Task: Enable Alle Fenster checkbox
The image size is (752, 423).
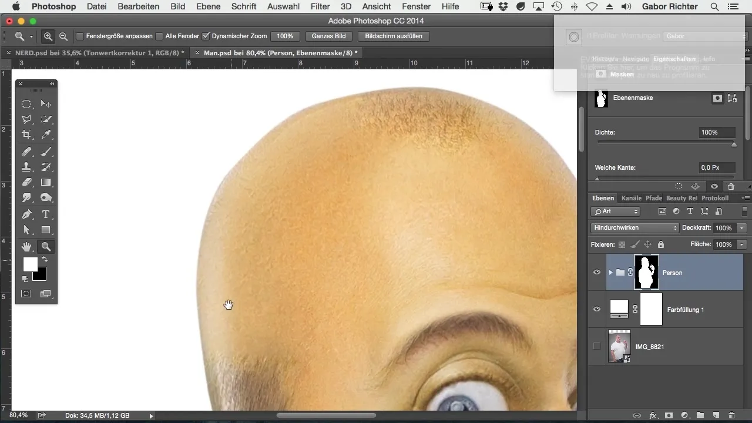Action: pyautogui.click(x=159, y=36)
